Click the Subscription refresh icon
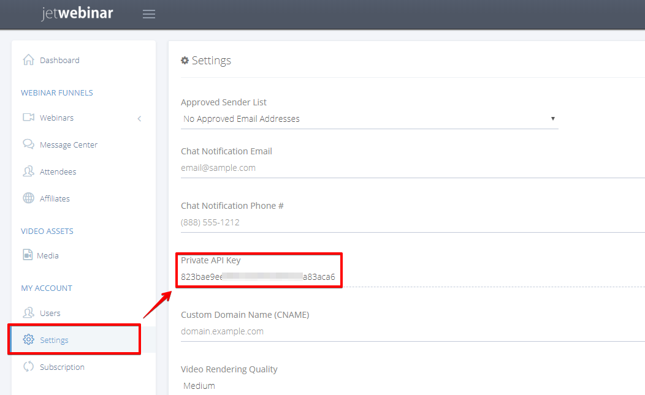645x395 pixels. click(28, 366)
